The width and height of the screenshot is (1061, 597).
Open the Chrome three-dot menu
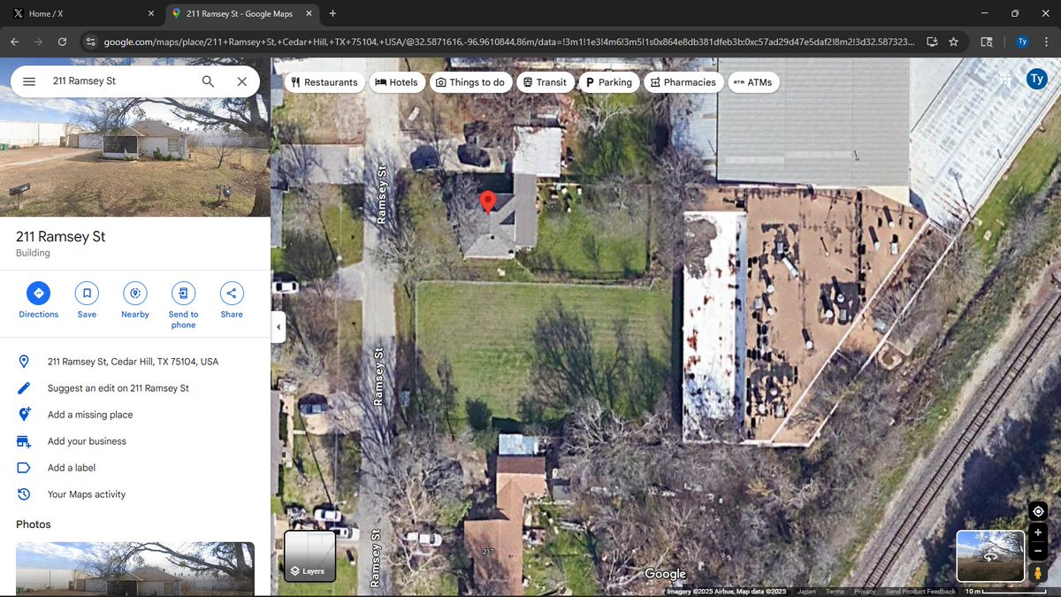click(1046, 42)
